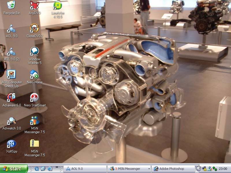
Task: Select the Ad-watch 3.0 shortcut
Action: pyautogui.click(x=12, y=123)
